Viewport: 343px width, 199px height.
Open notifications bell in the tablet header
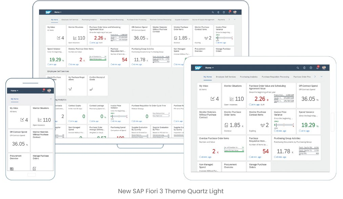[x=318, y=68]
